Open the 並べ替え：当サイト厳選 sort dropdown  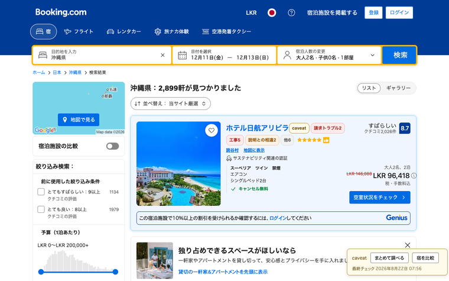click(x=170, y=104)
